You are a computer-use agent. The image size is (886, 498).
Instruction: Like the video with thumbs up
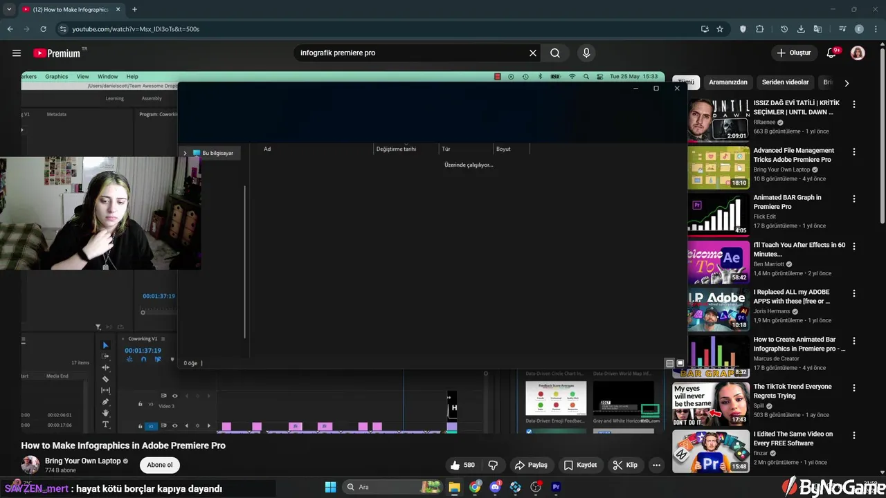coord(462,465)
